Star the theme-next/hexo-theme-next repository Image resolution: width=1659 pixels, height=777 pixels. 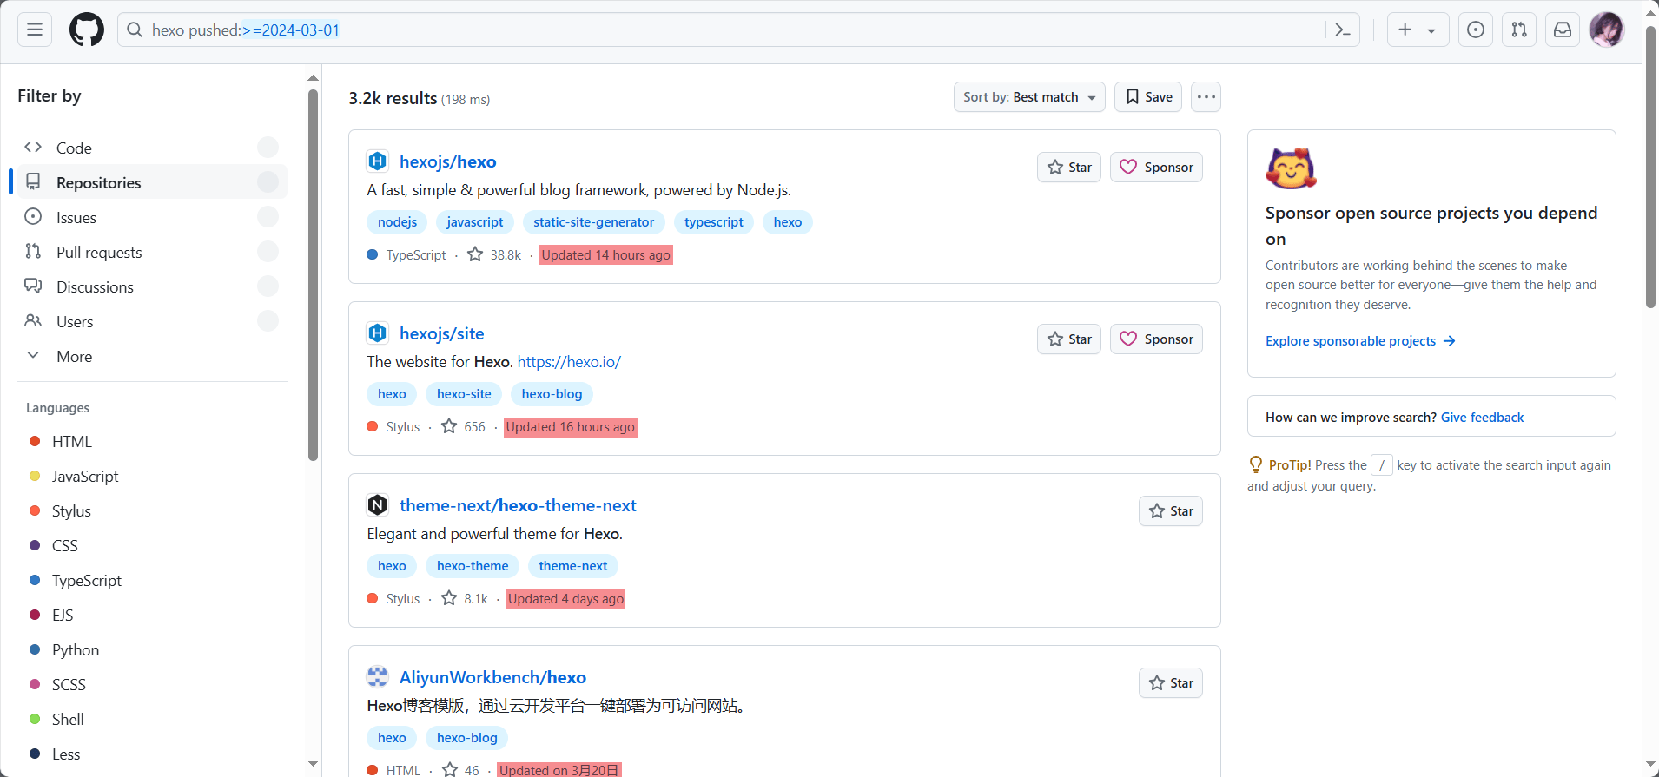[1170, 511]
